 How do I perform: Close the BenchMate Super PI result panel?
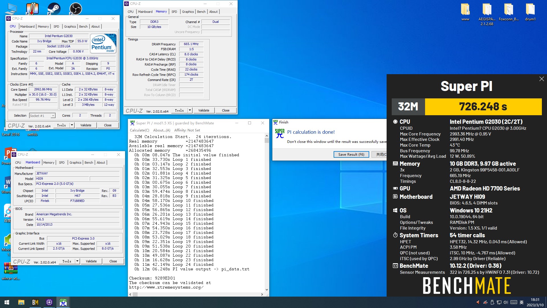pos(542,79)
